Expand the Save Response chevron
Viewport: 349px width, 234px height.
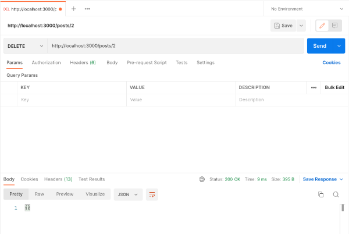pyautogui.click(x=341, y=179)
